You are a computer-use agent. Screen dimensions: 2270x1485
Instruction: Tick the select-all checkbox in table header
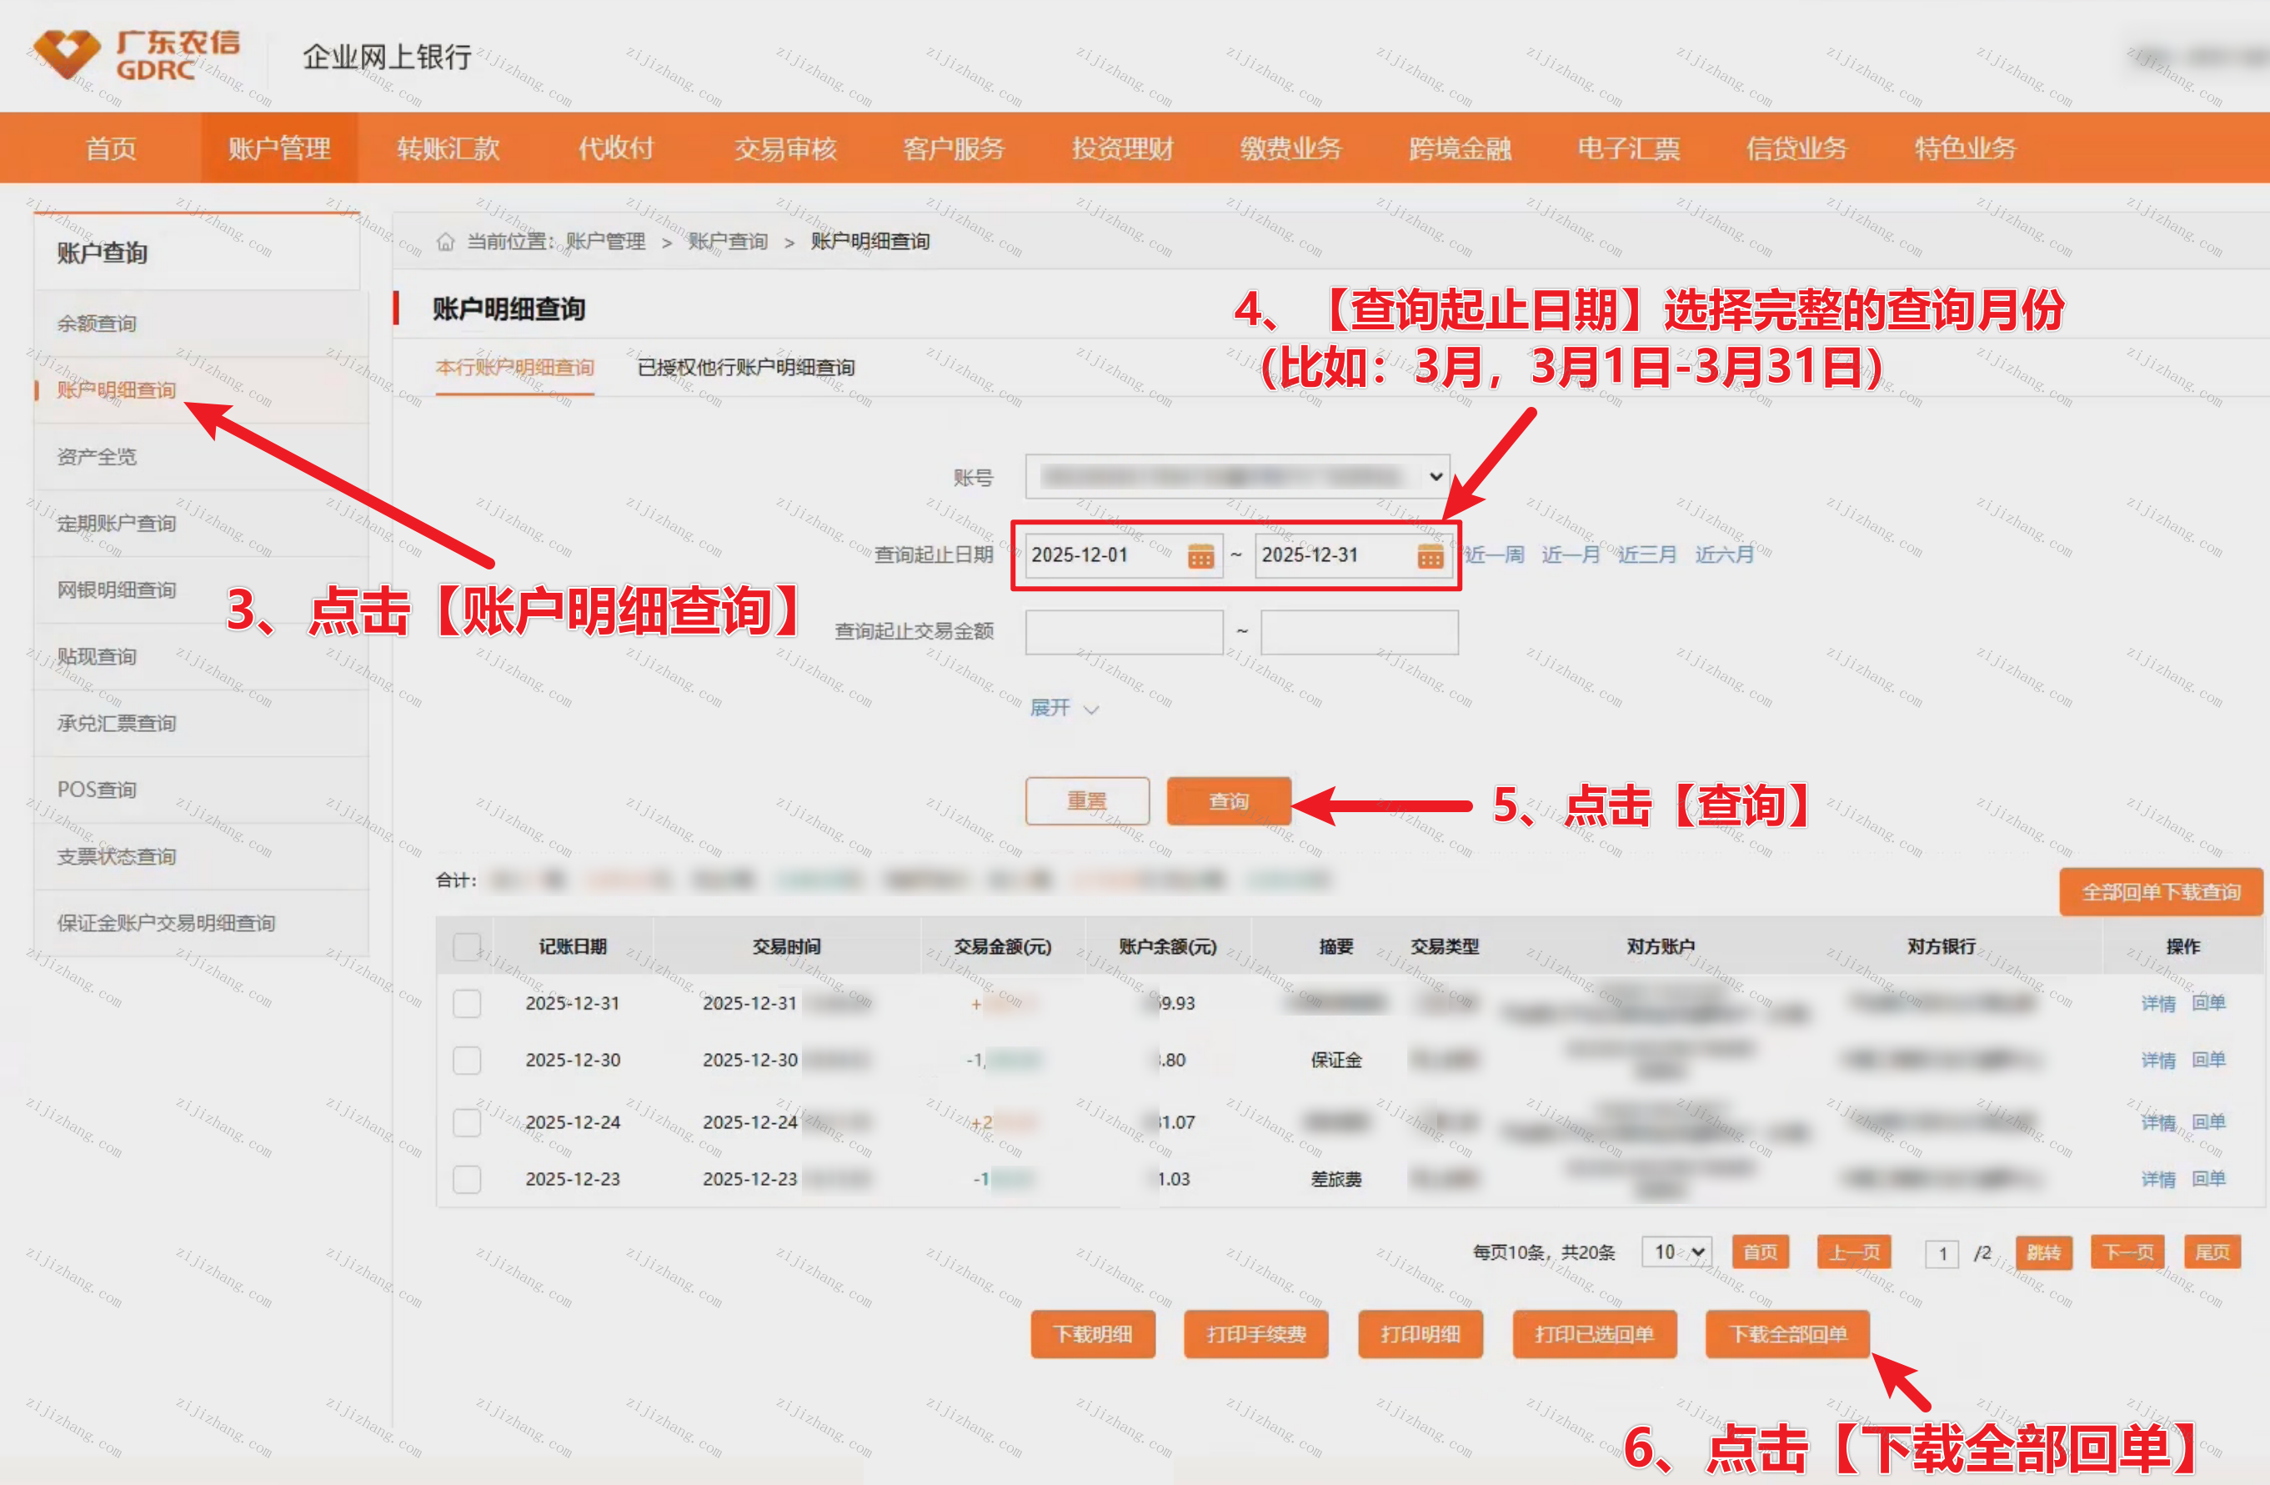(x=466, y=946)
